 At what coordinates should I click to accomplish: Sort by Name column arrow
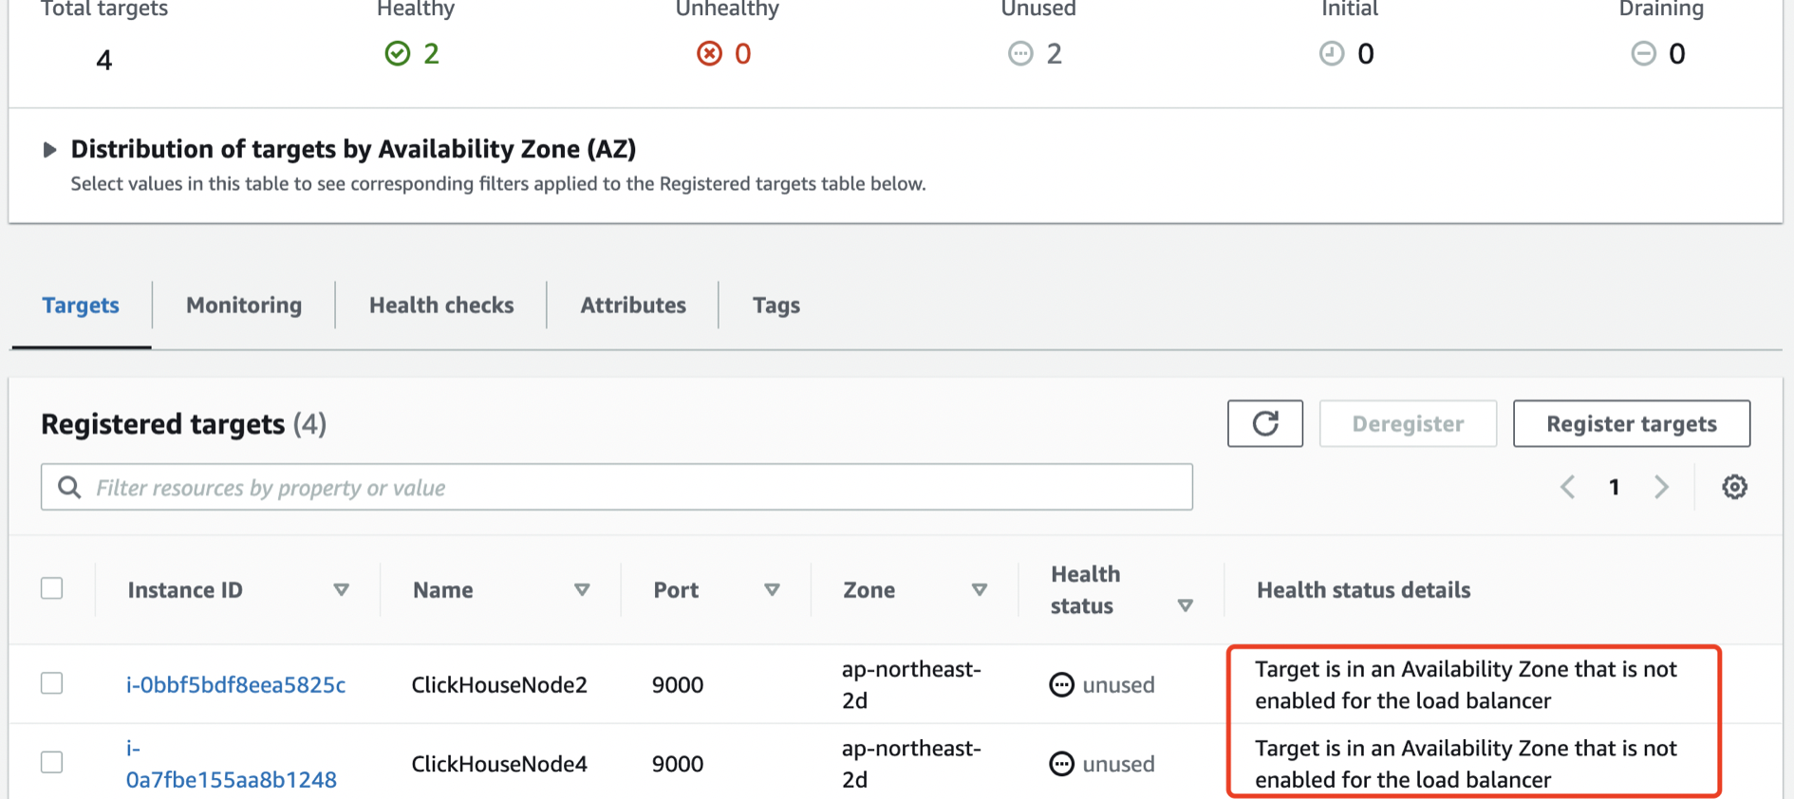coord(582,590)
